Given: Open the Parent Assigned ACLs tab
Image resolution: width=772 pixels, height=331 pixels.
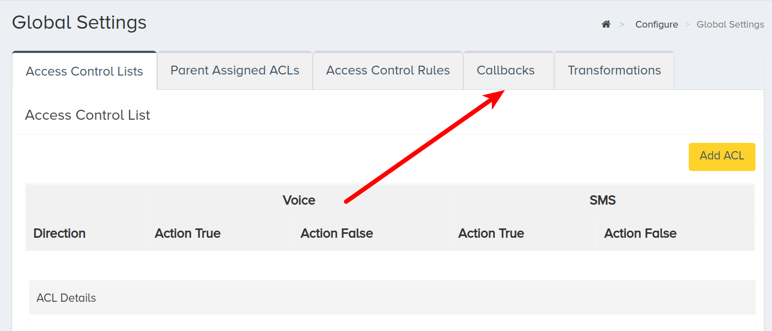Looking at the screenshot, I should point(234,70).
